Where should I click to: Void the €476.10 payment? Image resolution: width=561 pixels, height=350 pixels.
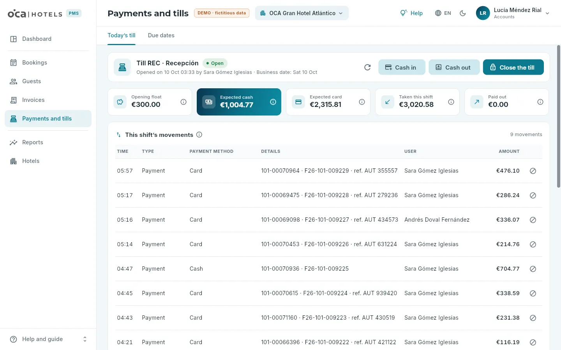[533, 171]
